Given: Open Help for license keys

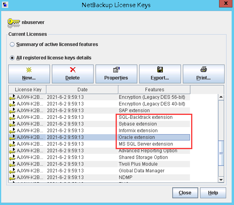Looking at the screenshot, I should pyautogui.click(x=213, y=193).
